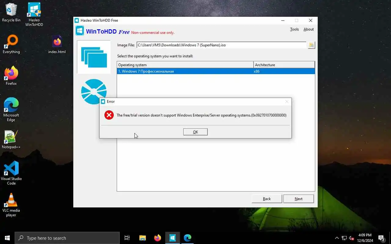
Task: Click the Operating system column header
Action: [x=185, y=65]
